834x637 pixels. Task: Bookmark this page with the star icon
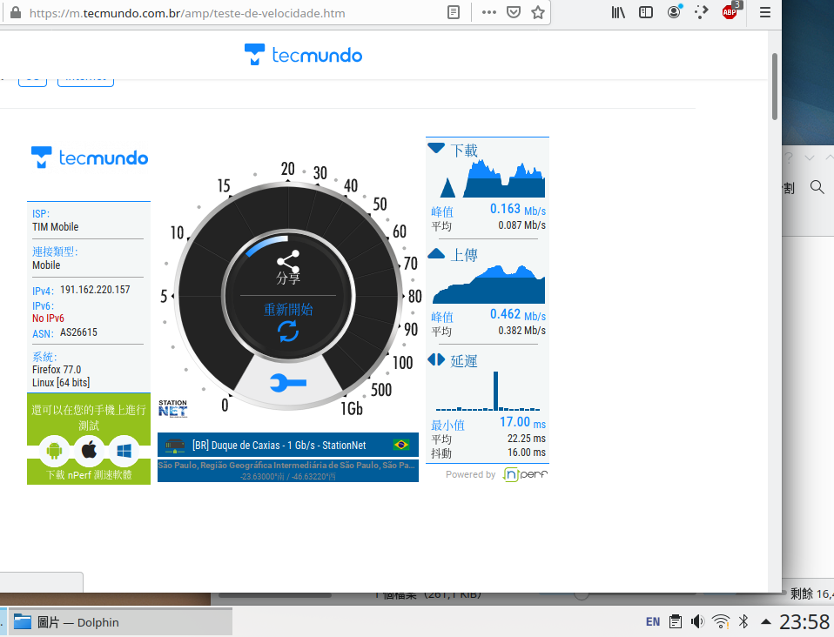coord(538,12)
